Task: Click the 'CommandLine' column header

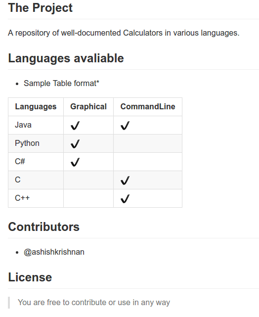Action: click(x=148, y=107)
